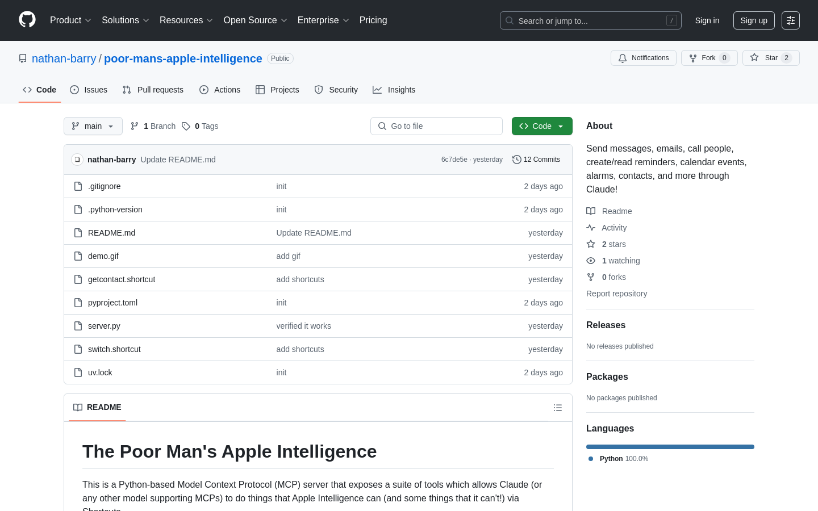This screenshot has height=511, width=818.
Task: Click the branch icon next to 1 Branch
Action: tap(135, 126)
